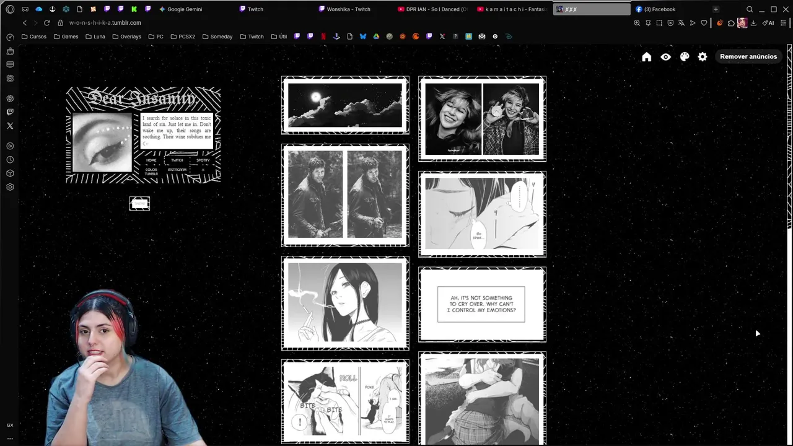Viewport: 793px width, 446px height.
Task: Open the 'control my emotions' quote post
Action: pyautogui.click(x=482, y=304)
